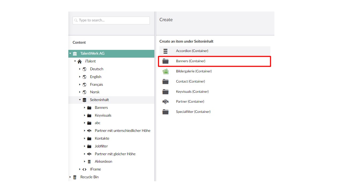Click the globe icon beside Français
This screenshot has width=343, height=193.
pyautogui.click(x=84, y=85)
